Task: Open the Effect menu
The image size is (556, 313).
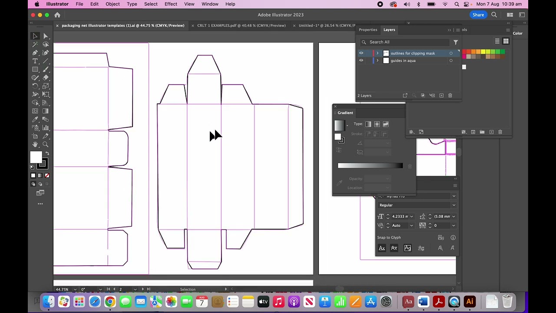Action: tap(171, 4)
